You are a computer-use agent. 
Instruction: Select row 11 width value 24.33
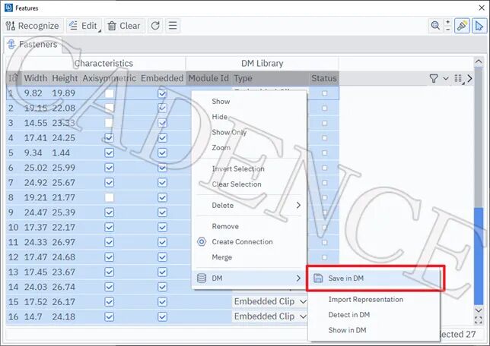[x=36, y=242]
